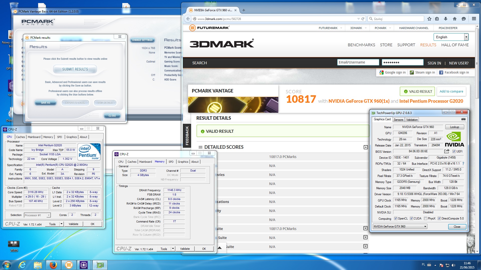
Task: Toggle the PhysX checkbox in GPU-Z
Action: point(425,218)
